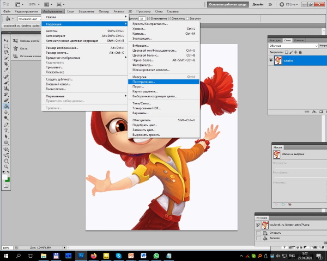The width and height of the screenshot is (327, 261).
Task: Click the Допуск tolerance input field
Action: tap(142, 18)
